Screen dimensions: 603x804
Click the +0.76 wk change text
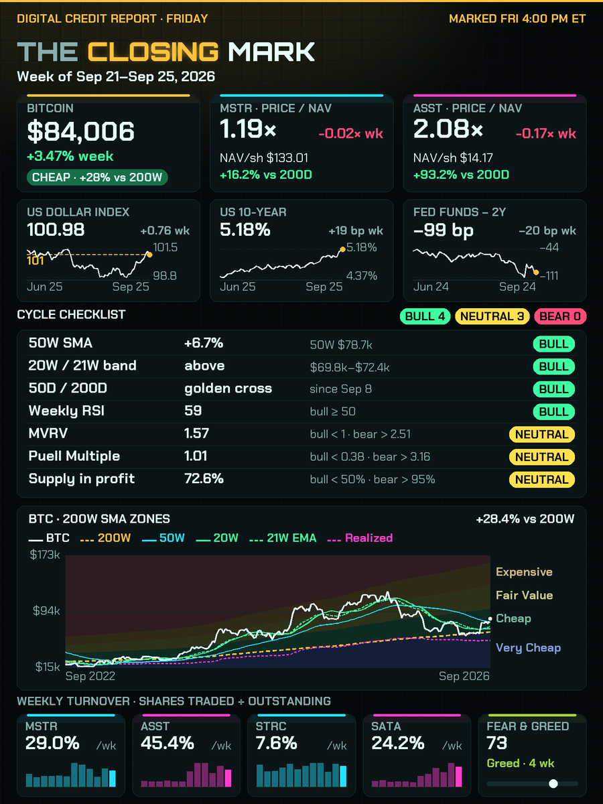click(x=165, y=230)
